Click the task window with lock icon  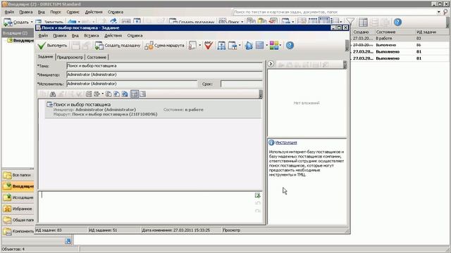point(232,45)
